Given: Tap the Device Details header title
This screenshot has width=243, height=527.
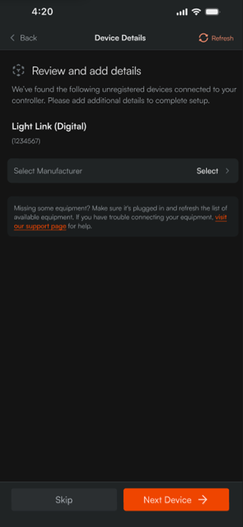Looking at the screenshot, I should 120,38.
